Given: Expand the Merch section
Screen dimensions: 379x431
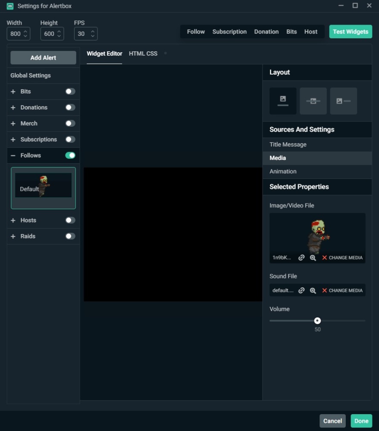Looking at the screenshot, I should [13, 123].
